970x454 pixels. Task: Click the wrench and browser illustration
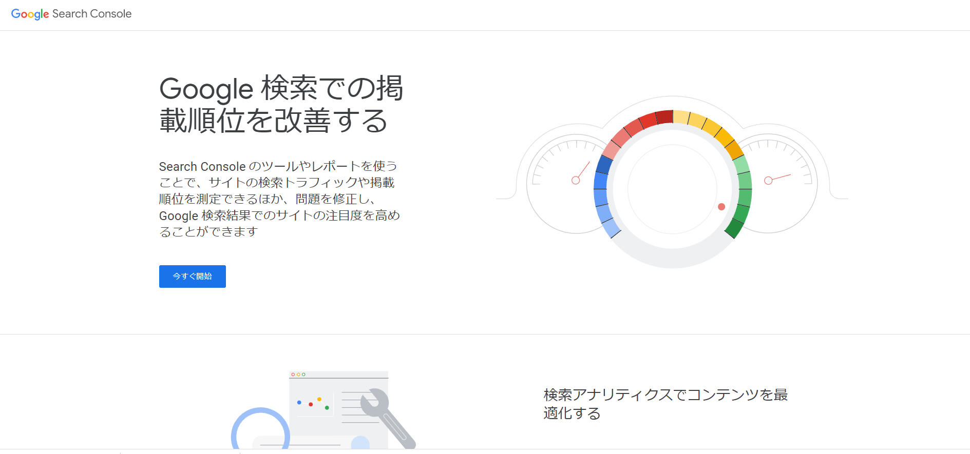pyautogui.click(x=324, y=410)
